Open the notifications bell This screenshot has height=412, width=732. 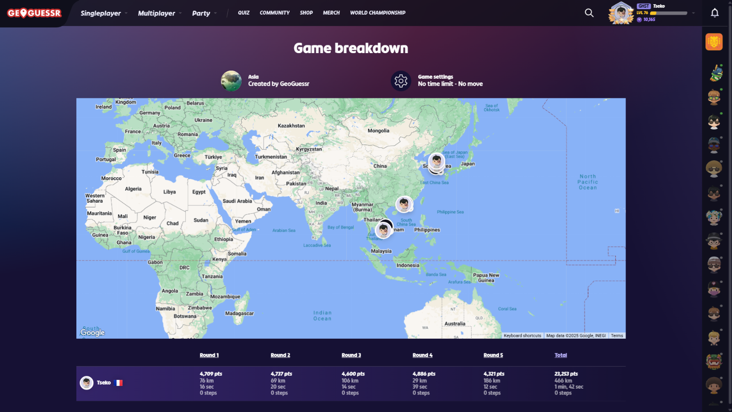(x=715, y=13)
